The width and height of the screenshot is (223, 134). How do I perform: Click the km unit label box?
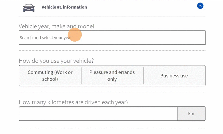click(x=191, y=113)
